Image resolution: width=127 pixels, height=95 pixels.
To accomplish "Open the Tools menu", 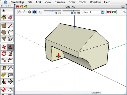I will (83, 2).
